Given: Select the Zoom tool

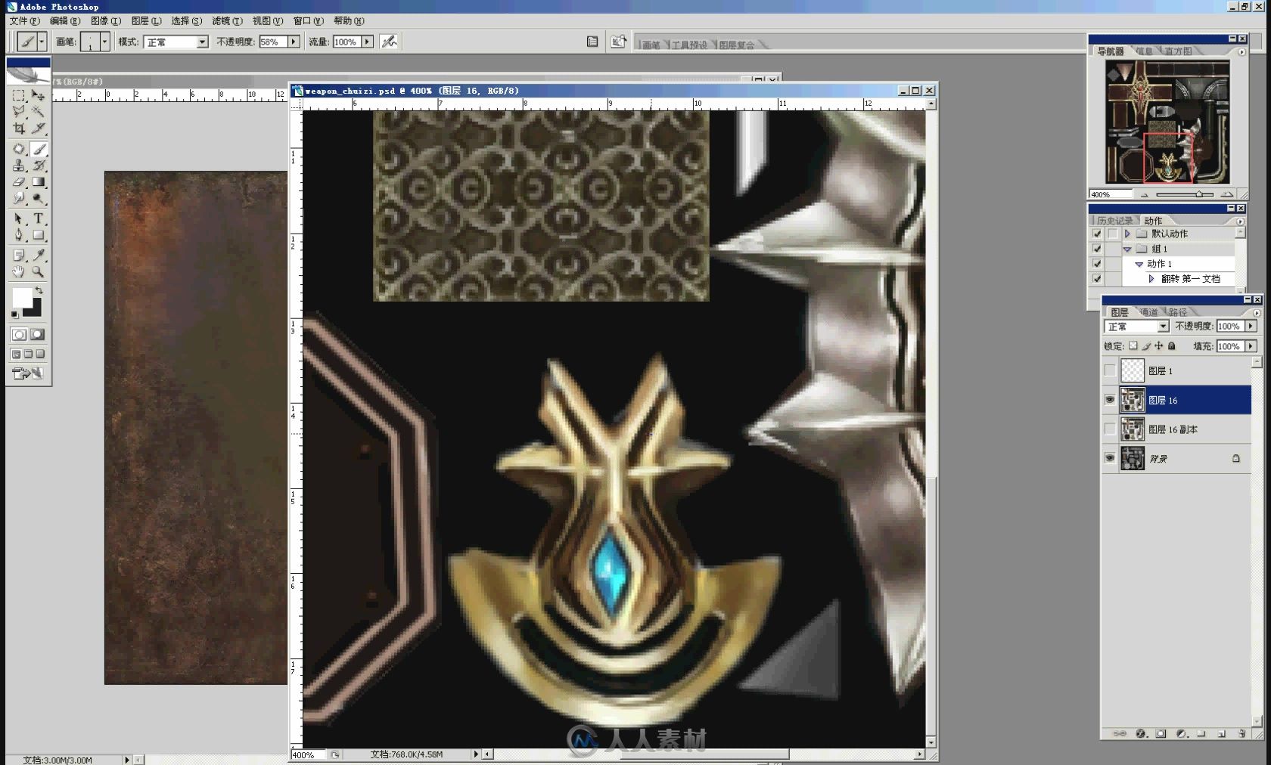Looking at the screenshot, I should [38, 271].
